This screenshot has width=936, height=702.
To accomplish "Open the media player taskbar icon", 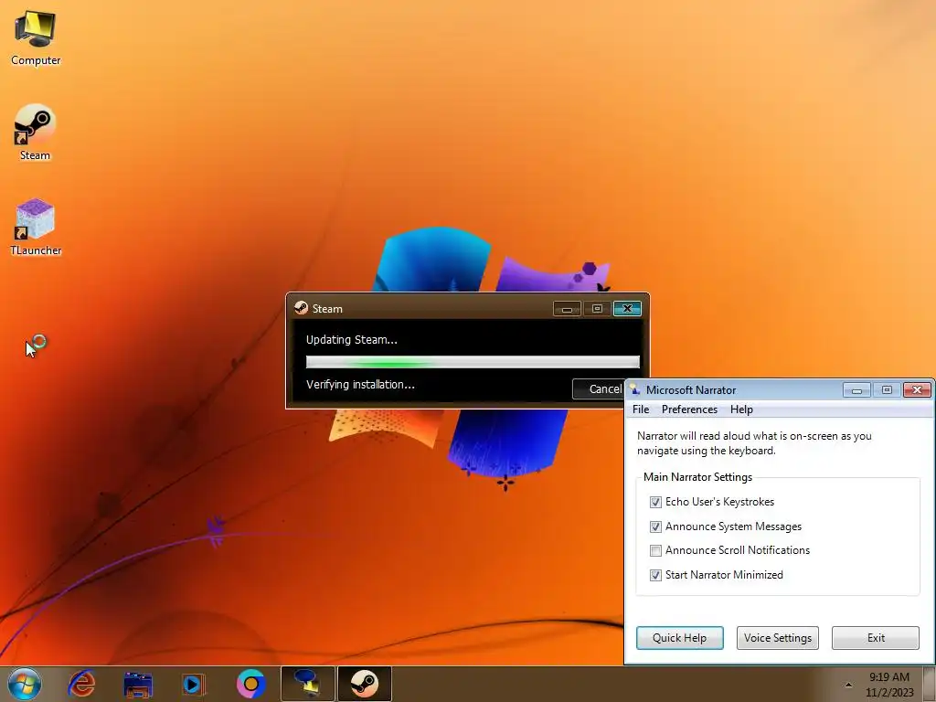I will [193, 684].
